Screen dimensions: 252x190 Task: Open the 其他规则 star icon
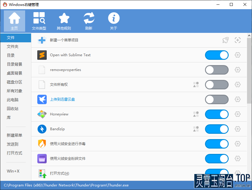click(x=64, y=21)
